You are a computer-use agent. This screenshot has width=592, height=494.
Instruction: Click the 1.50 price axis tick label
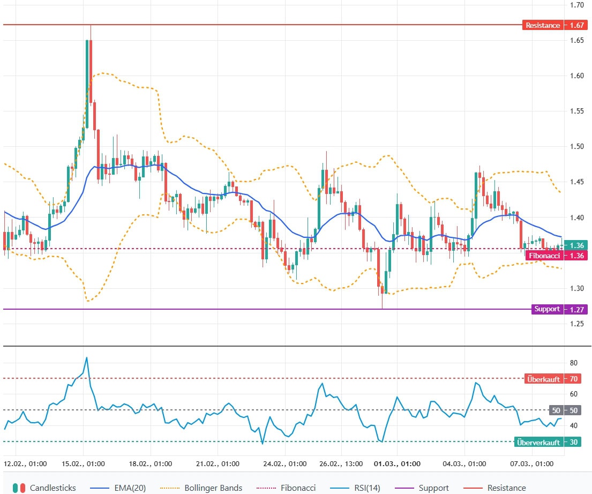point(576,146)
